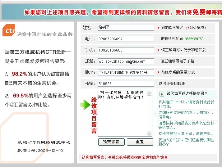Click the 邮箱 email input field
The image size is (222, 167).
pos(126,61)
